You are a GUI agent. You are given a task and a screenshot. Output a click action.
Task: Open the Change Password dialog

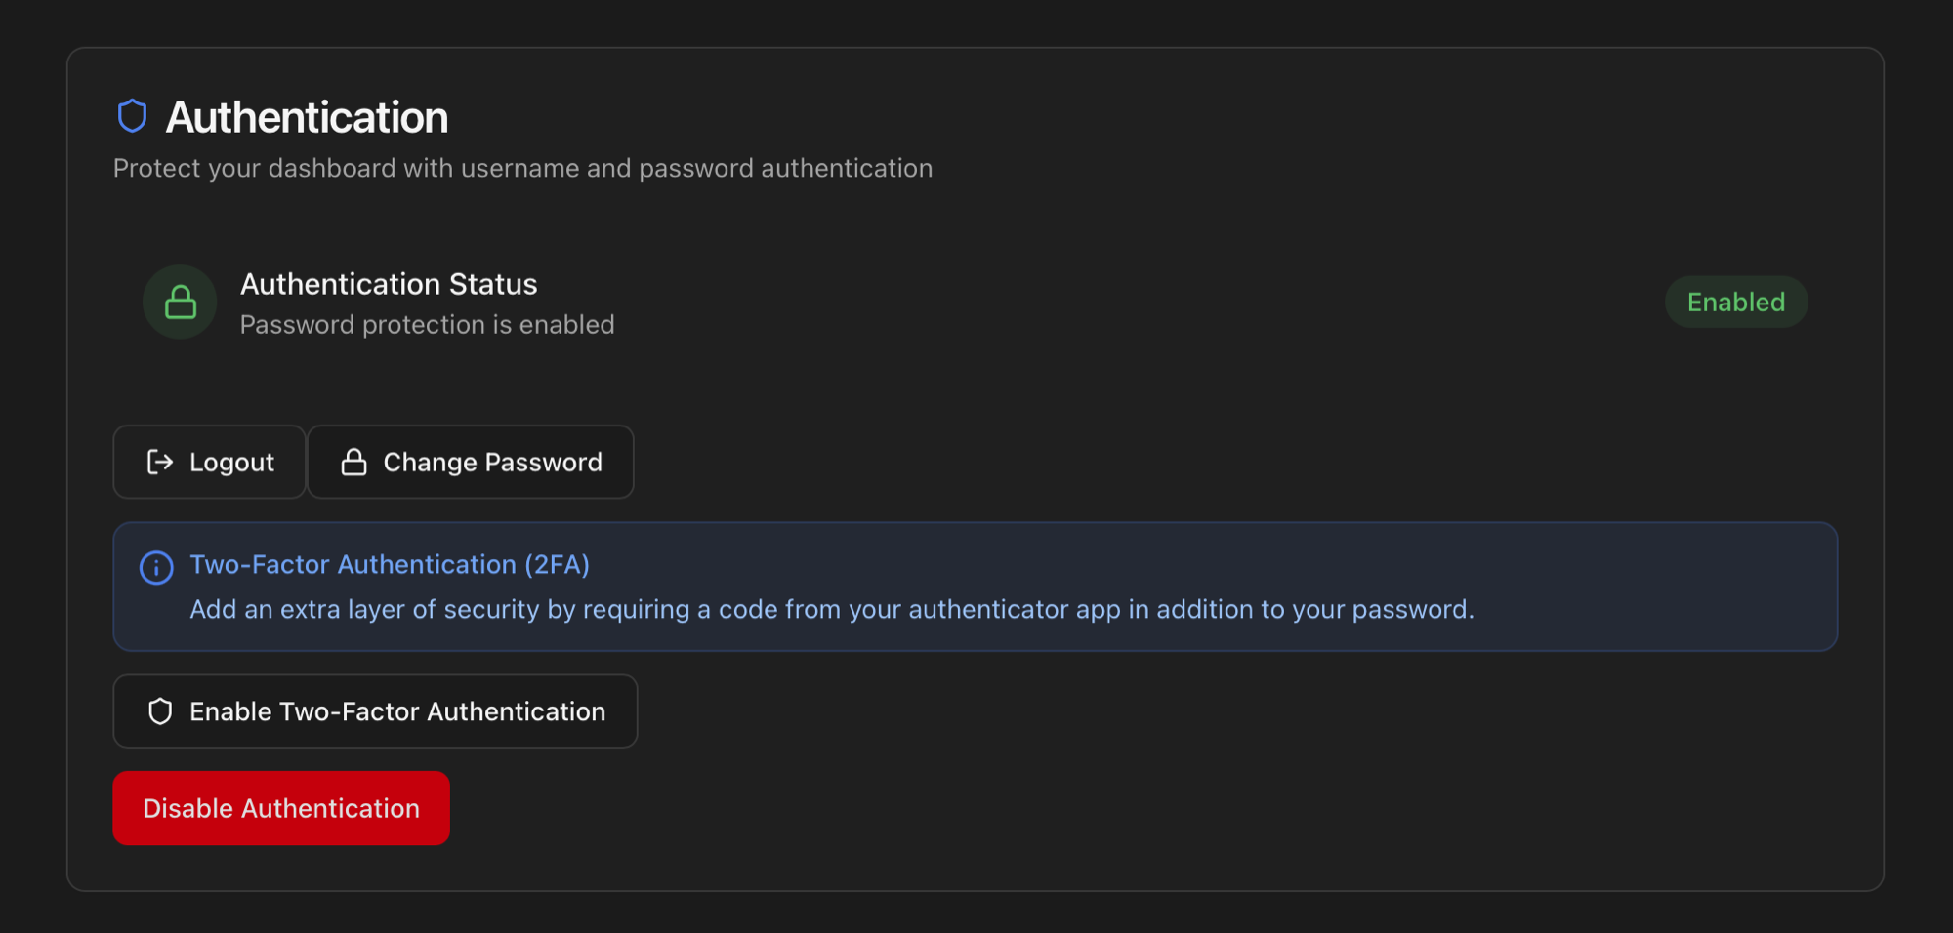point(471,462)
